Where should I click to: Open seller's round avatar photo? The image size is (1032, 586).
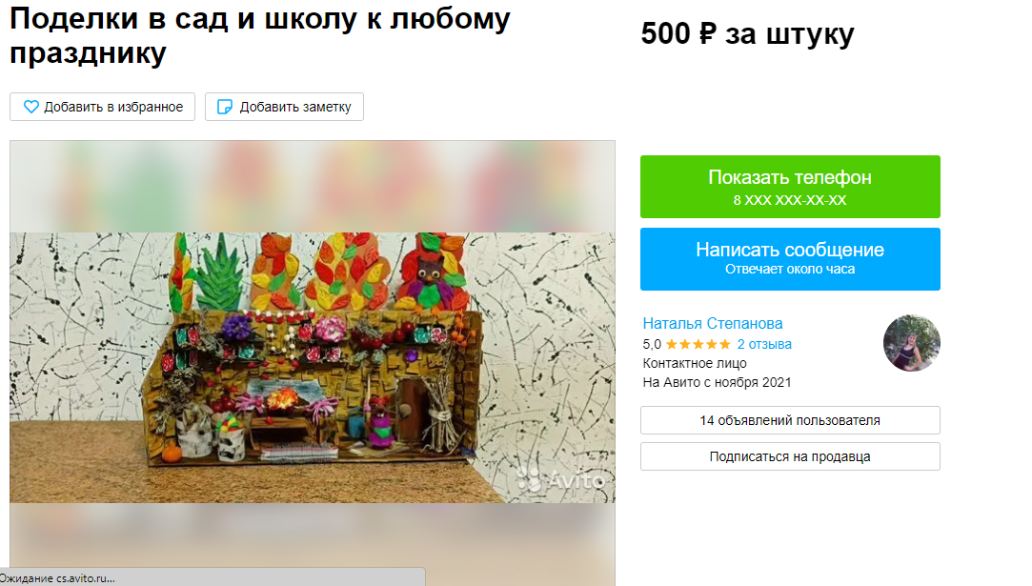click(x=912, y=343)
